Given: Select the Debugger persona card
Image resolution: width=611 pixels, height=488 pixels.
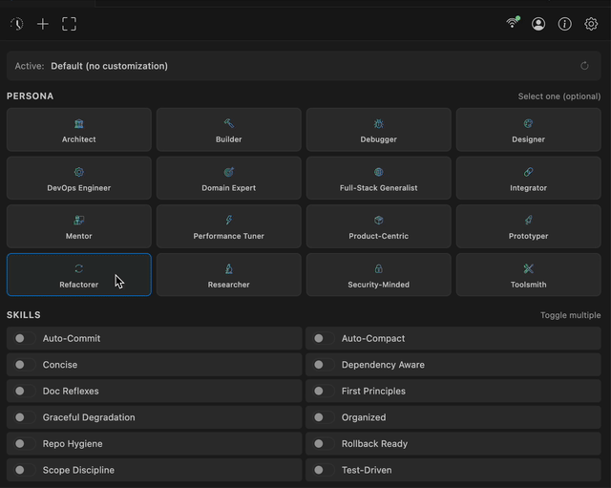Looking at the screenshot, I should pyautogui.click(x=378, y=130).
